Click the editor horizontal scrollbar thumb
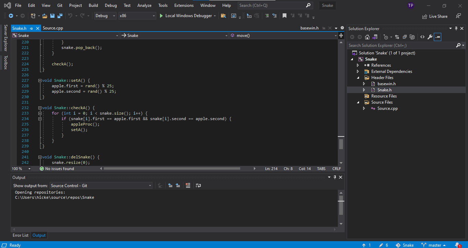 click(171, 169)
